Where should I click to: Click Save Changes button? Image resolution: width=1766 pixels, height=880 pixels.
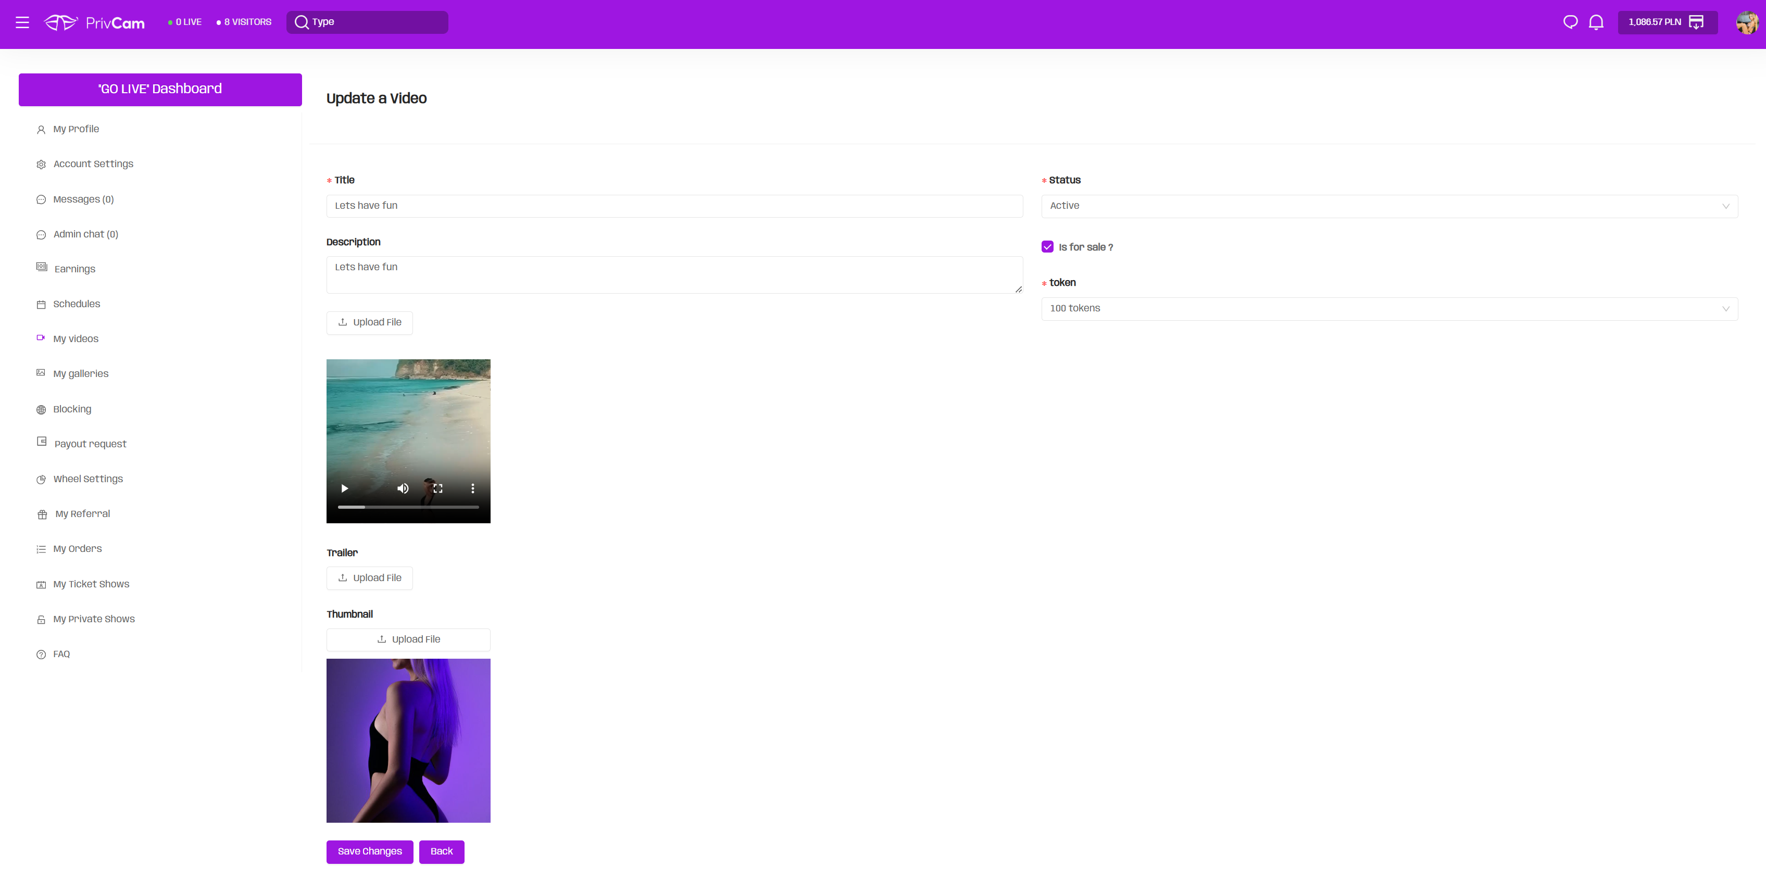(x=370, y=851)
